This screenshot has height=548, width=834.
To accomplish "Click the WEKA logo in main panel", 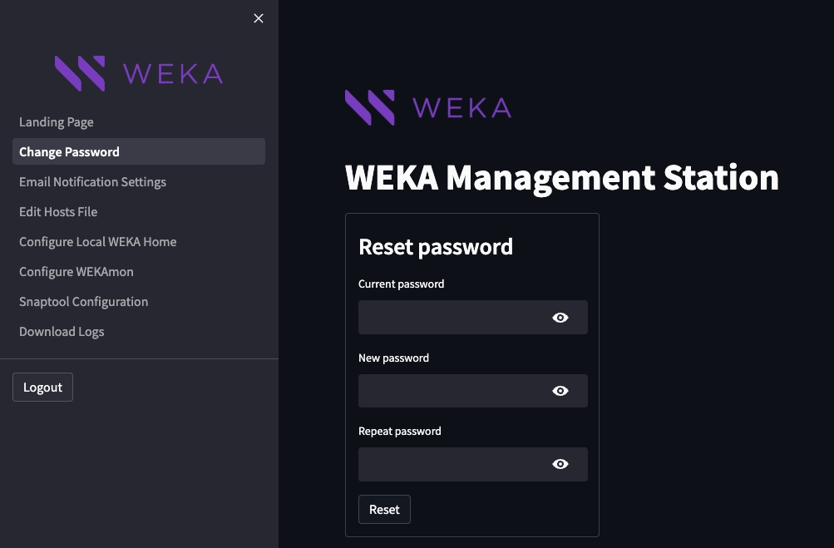I will point(428,108).
